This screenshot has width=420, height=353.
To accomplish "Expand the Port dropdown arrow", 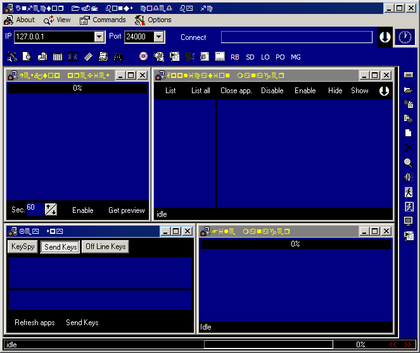I will [158, 37].
